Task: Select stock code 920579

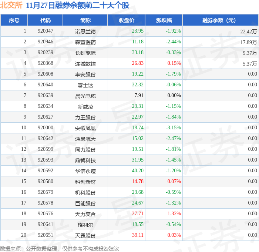Action: click(x=46, y=192)
